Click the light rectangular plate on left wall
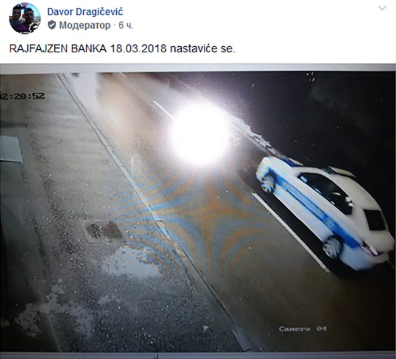 [11, 149]
